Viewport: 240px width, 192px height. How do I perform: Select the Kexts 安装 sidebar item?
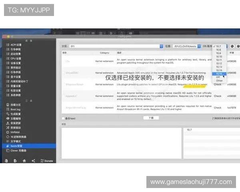pyautogui.click(x=29, y=146)
